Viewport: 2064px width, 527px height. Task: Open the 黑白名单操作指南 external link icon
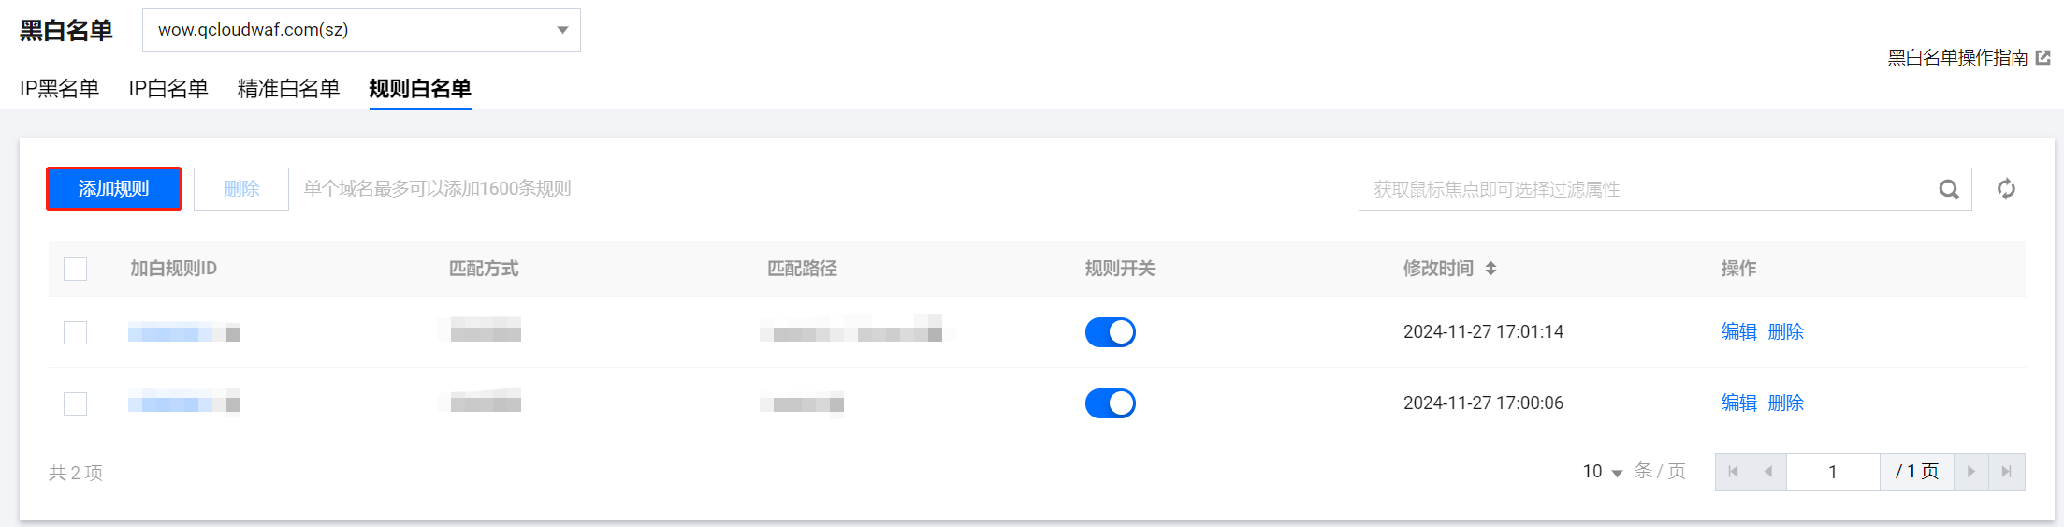[2043, 58]
